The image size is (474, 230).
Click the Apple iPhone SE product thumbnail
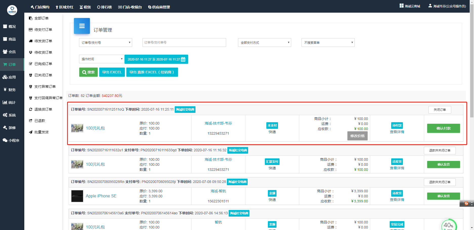coord(77,196)
